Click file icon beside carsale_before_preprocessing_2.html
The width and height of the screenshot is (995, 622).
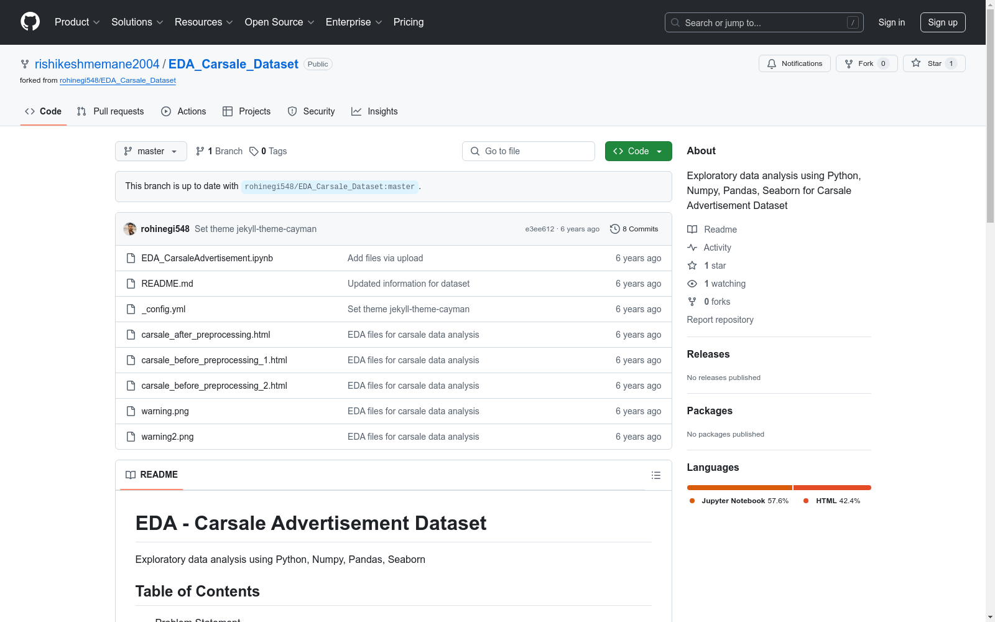click(x=131, y=386)
